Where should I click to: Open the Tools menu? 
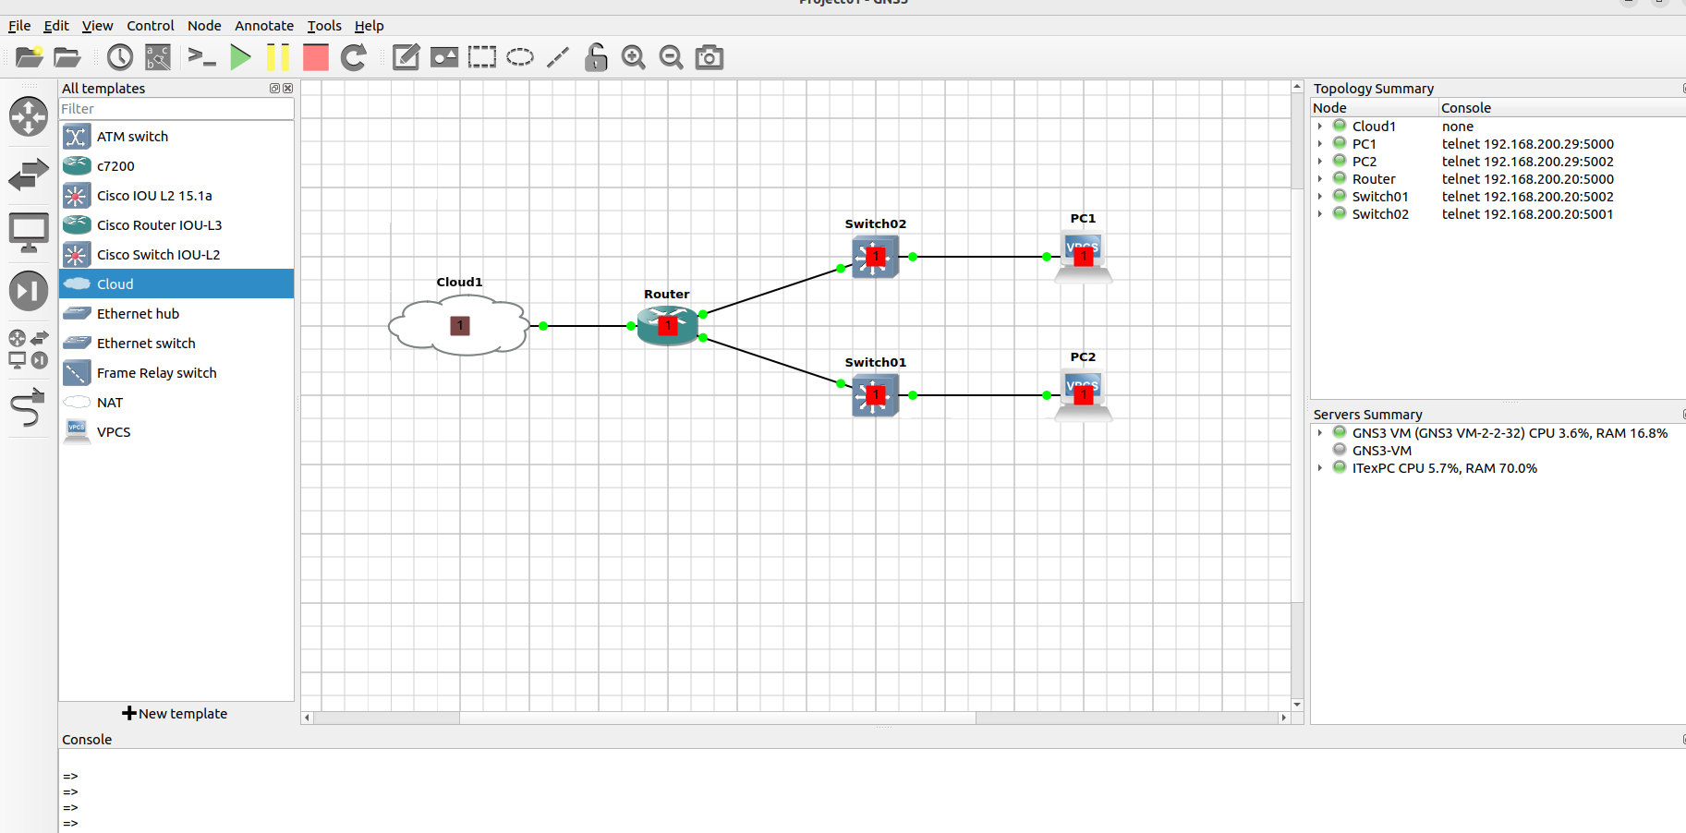pos(324,26)
